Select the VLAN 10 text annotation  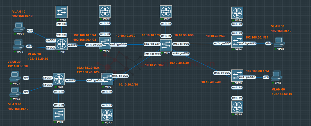[x=19, y=11]
